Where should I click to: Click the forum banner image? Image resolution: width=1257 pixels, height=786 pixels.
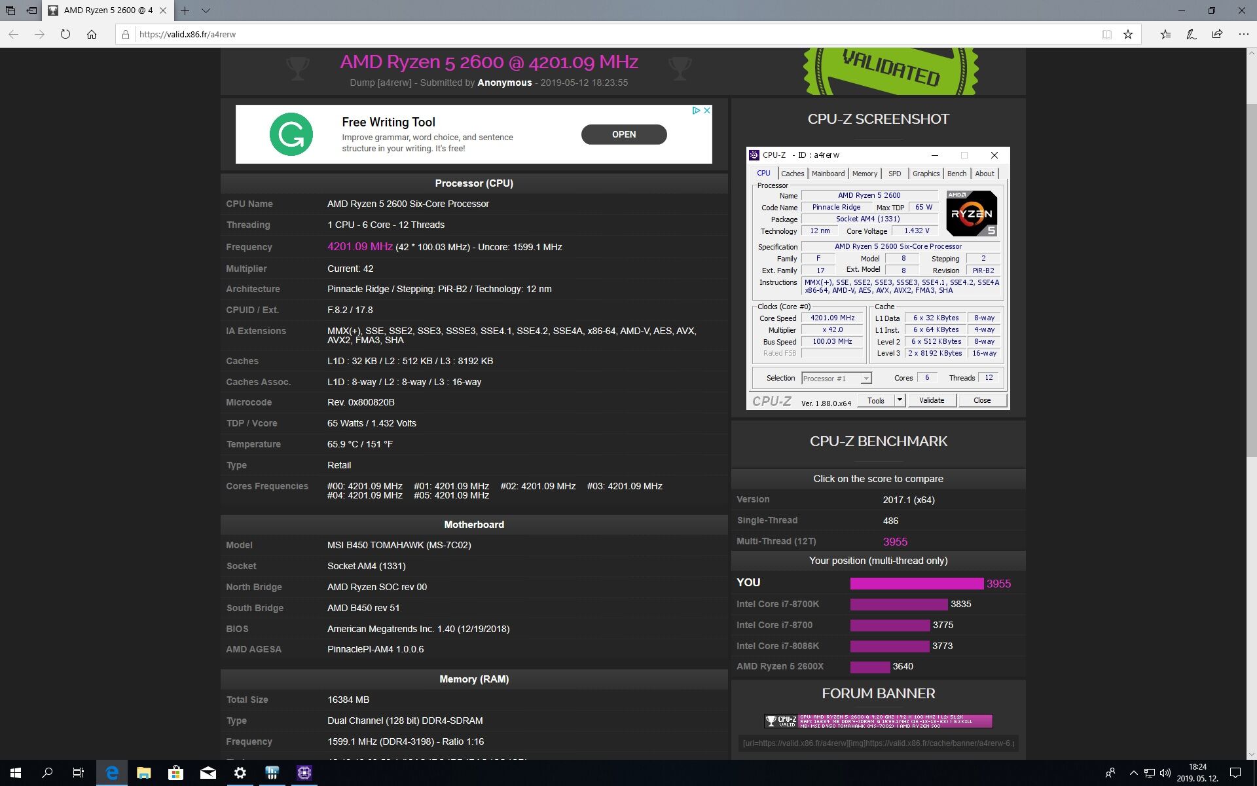click(879, 721)
